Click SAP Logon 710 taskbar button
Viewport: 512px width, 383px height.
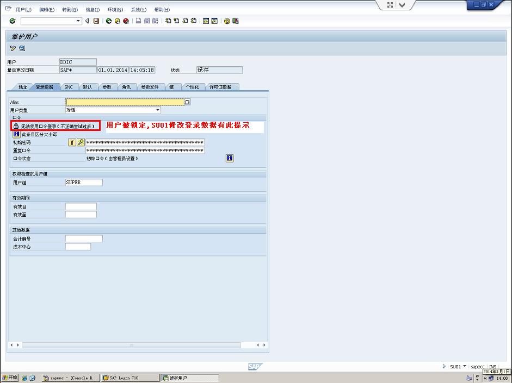pos(129,378)
